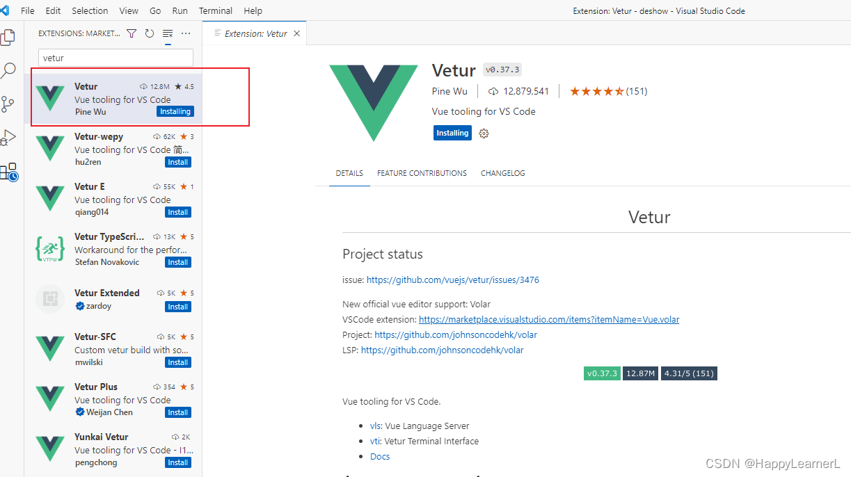Click the large Vetur logo
The image size is (851, 477).
pos(374,103)
